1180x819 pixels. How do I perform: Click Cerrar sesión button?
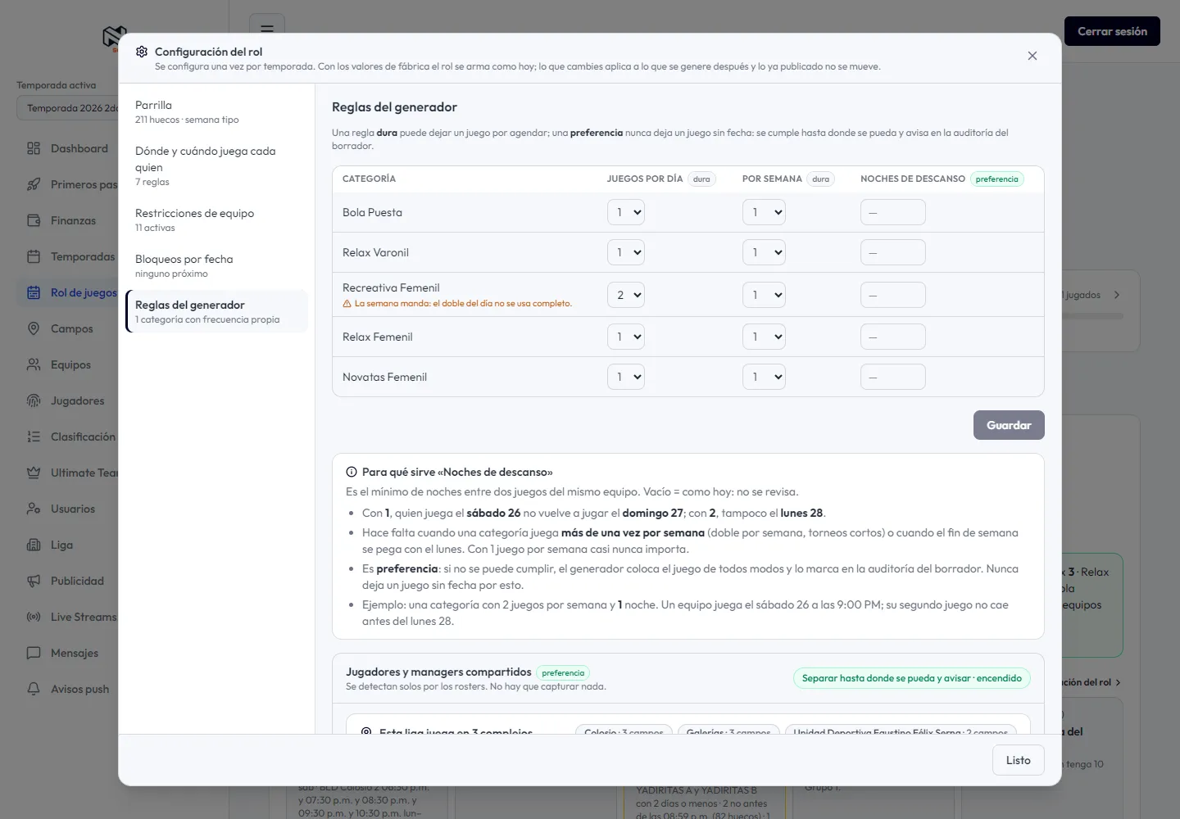(x=1112, y=31)
